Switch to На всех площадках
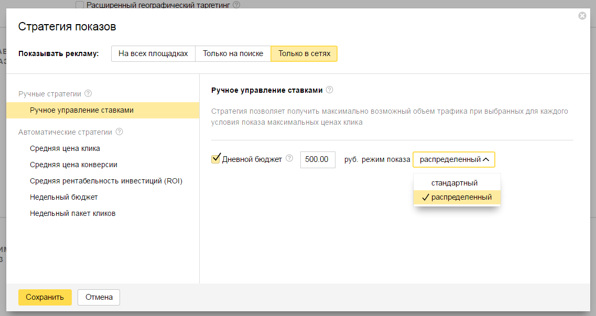The height and width of the screenshot is (316, 596). click(153, 53)
